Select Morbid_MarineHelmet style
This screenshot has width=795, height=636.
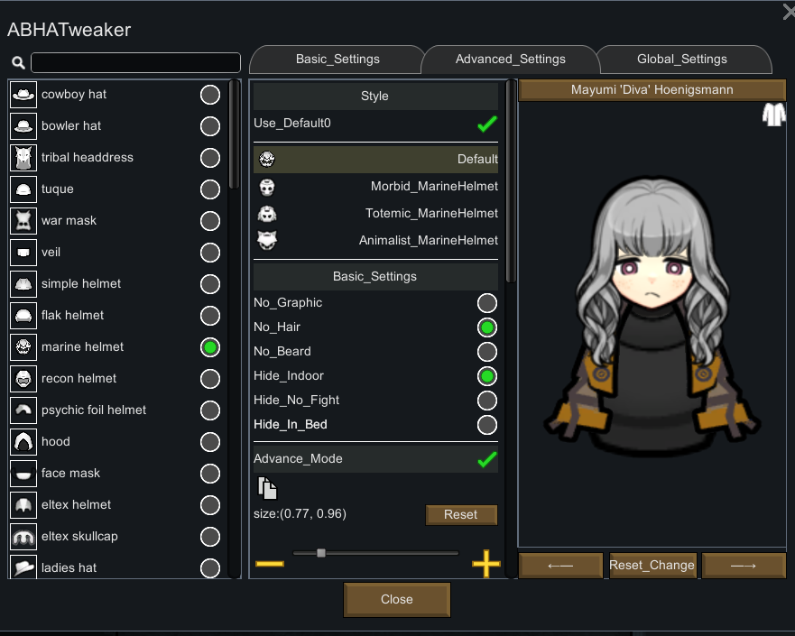click(x=375, y=187)
